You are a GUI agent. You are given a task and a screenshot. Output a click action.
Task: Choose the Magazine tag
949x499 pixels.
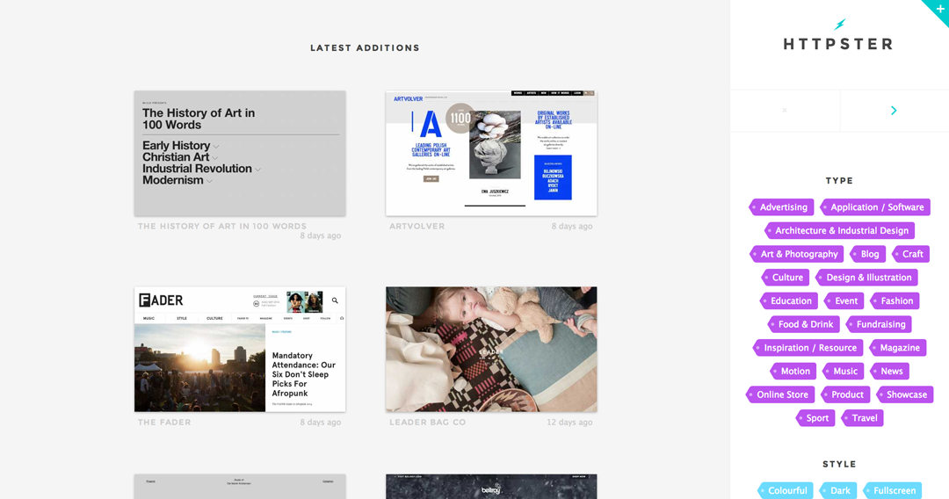[x=898, y=348]
